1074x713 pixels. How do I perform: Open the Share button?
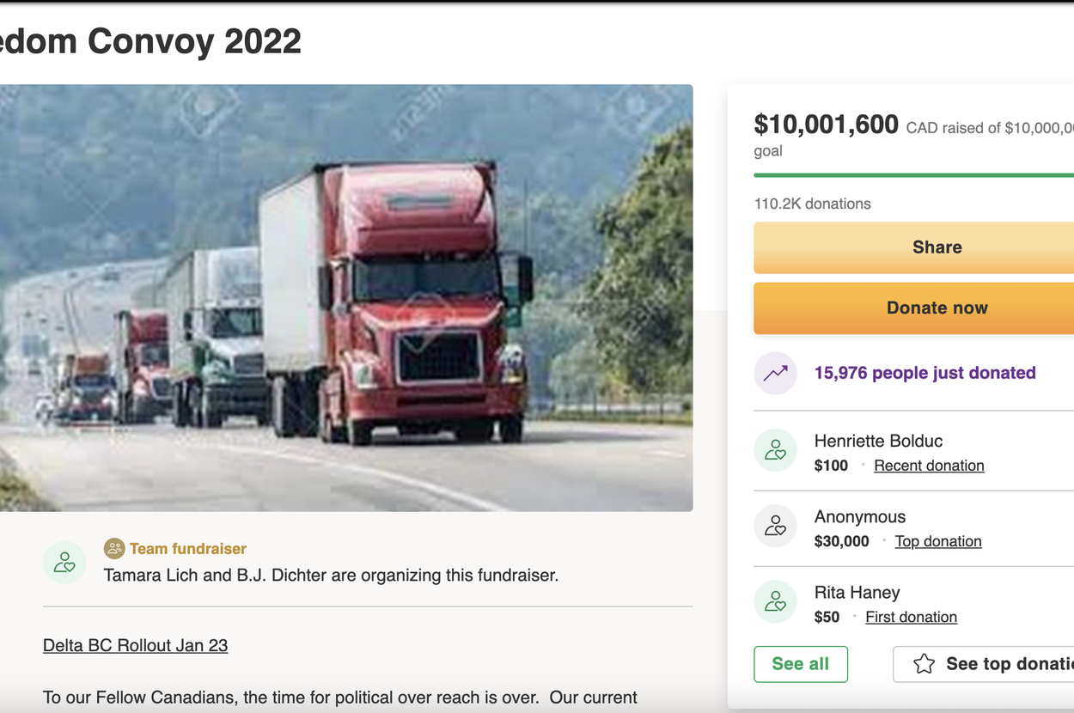[914, 247]
